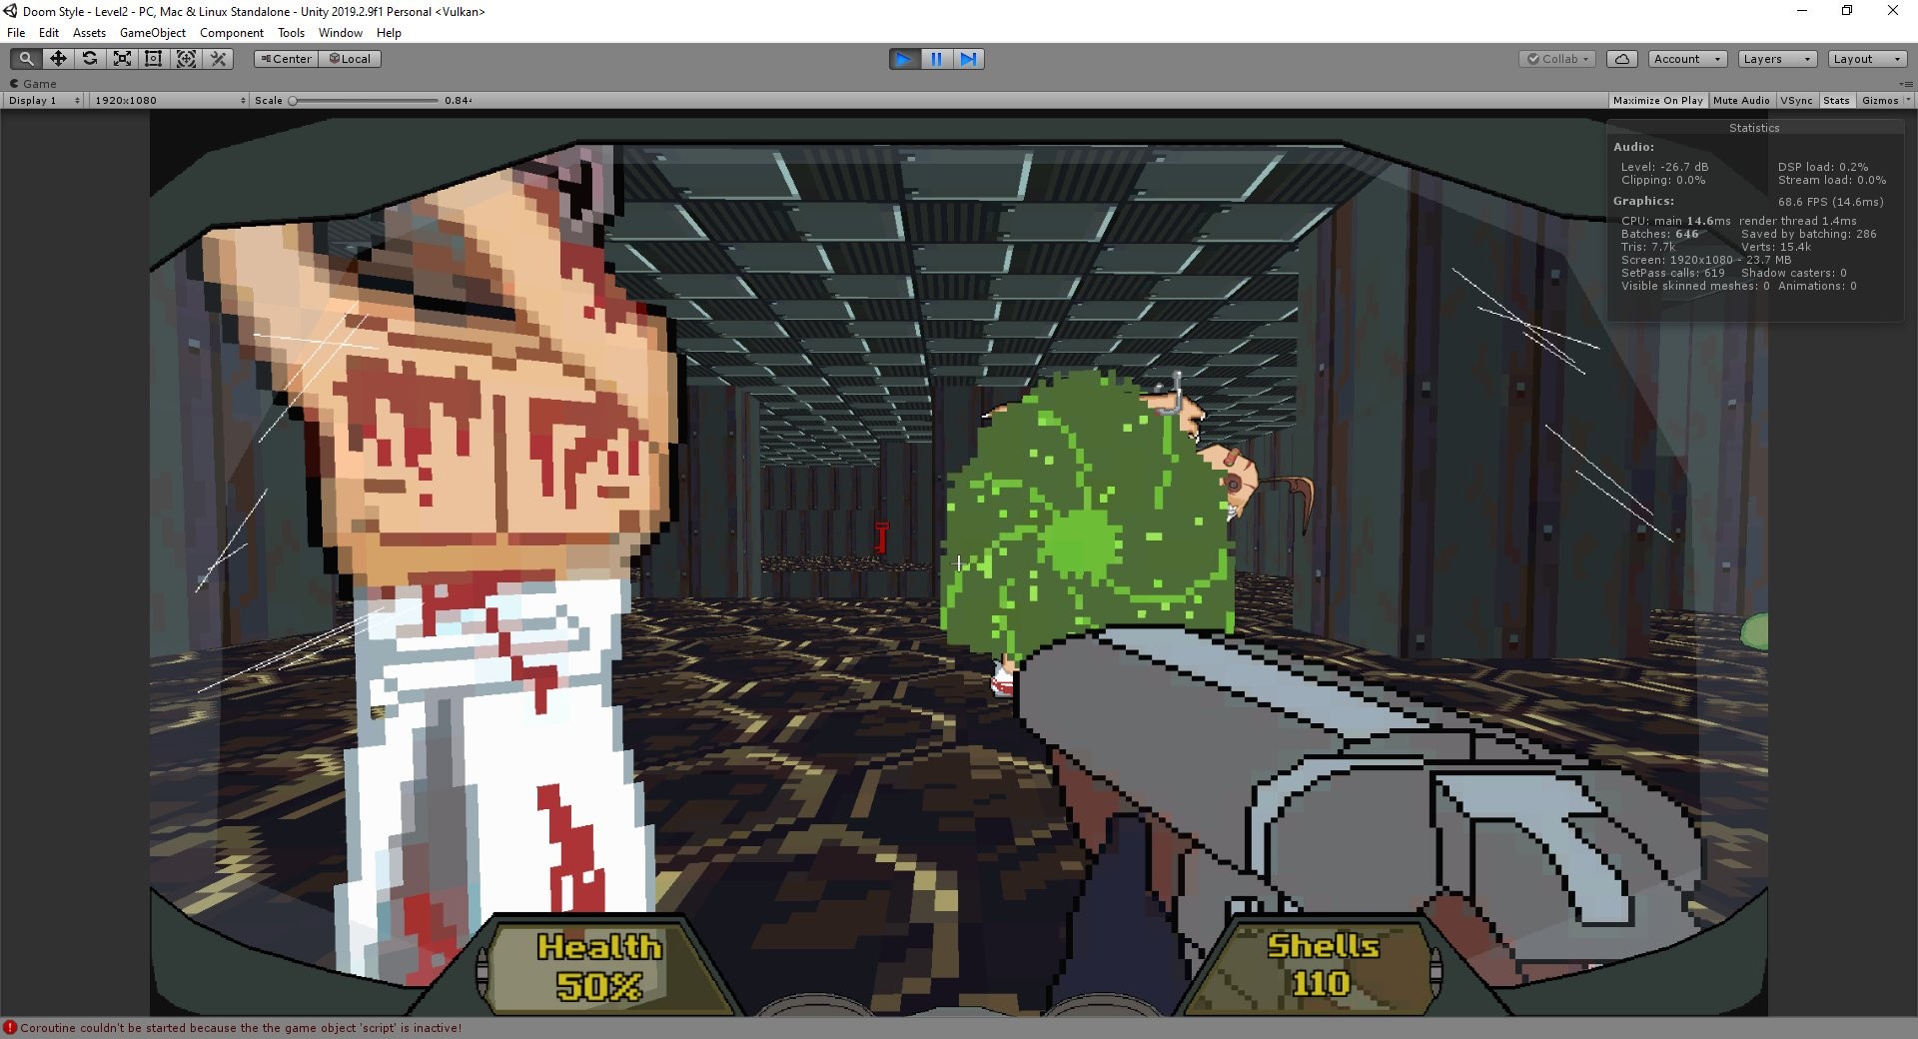Open the GameObject menu
The image size is (1918, 1039).
[152, 33]
